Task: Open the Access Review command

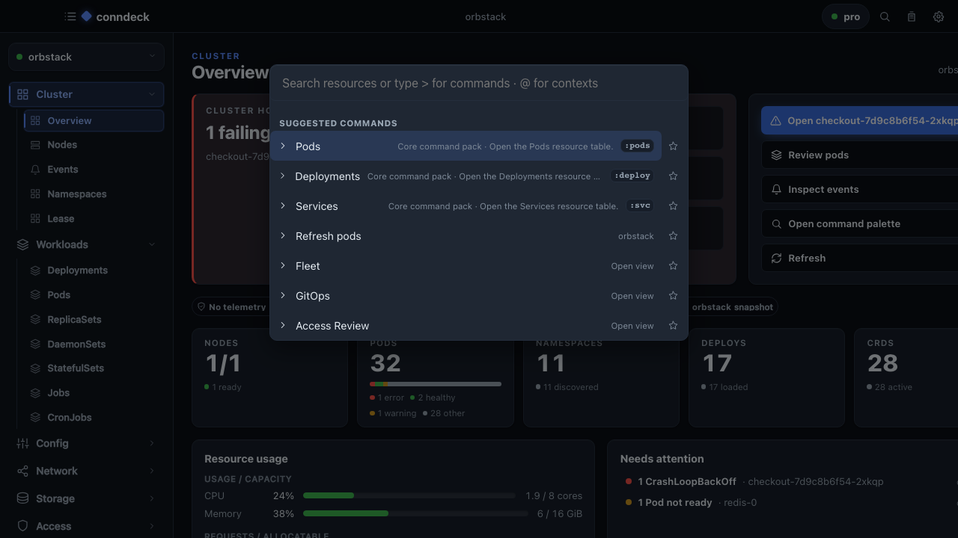Action: coord(466,326)
